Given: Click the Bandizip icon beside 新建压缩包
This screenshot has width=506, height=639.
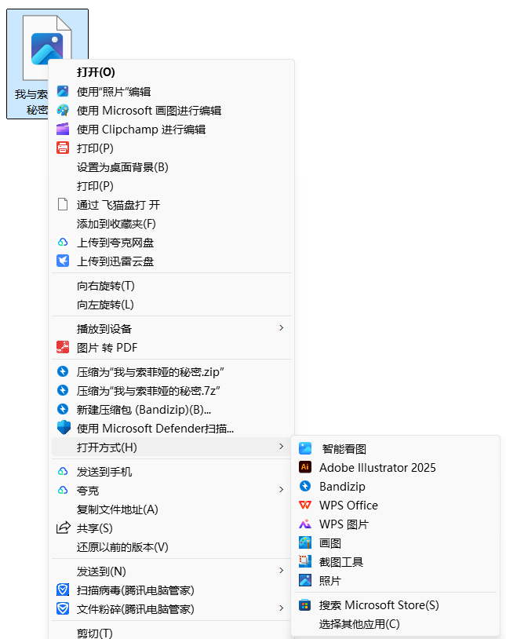Looking at the screenshot, I should pyautogui.click(x=63, y=409).
